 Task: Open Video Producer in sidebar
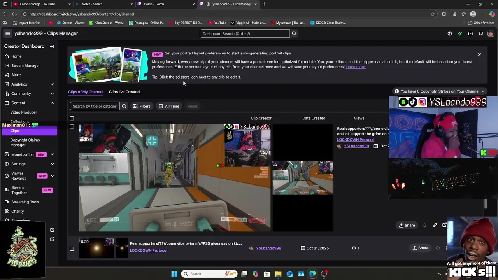coord(24,112)
